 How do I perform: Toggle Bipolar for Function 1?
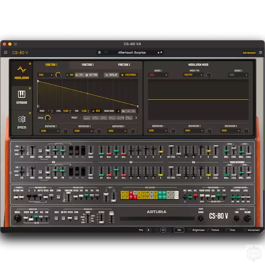pos(111,75)
